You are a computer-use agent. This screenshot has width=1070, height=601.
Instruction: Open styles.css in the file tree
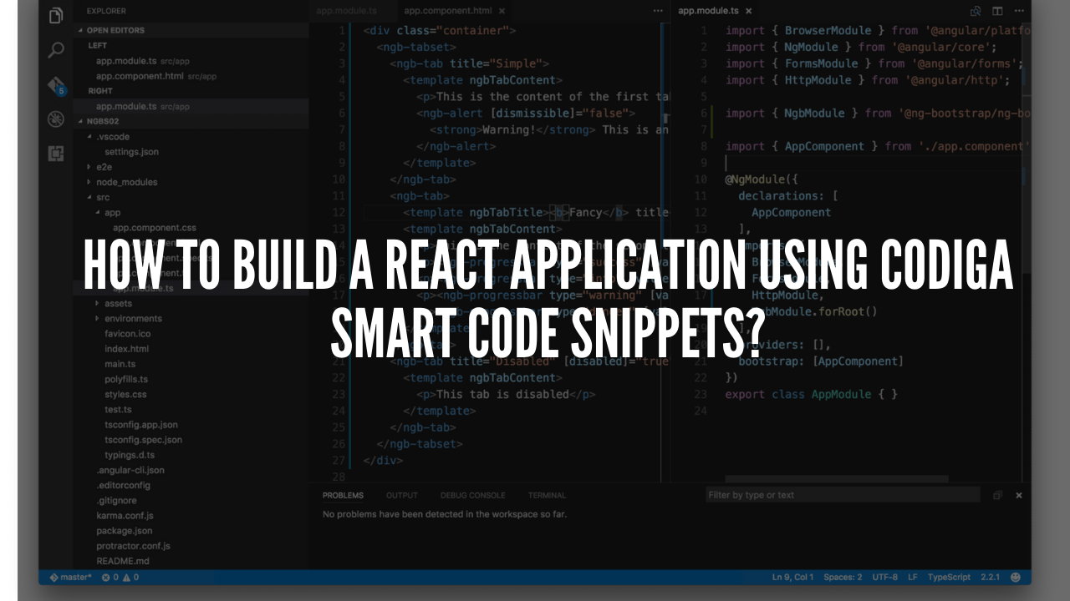pos(125,394)
